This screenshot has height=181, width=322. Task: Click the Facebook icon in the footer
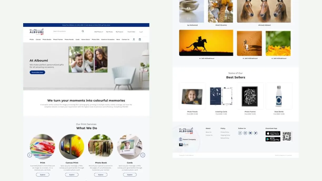click(240, 133)
